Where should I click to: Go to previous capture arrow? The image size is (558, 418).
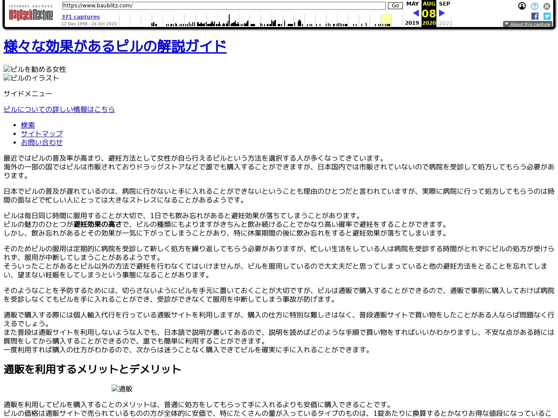click(415, 13)
